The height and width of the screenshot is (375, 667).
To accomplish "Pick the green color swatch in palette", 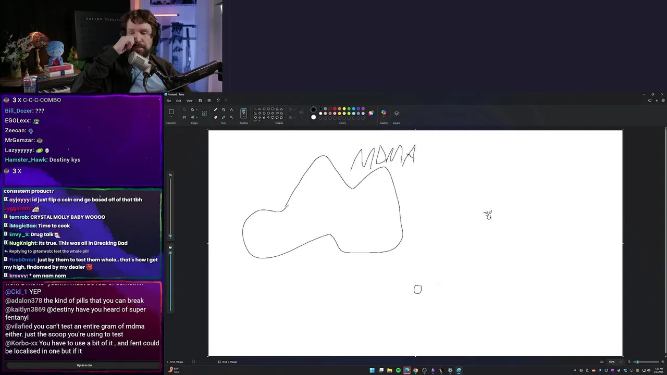I will [349, 109].
